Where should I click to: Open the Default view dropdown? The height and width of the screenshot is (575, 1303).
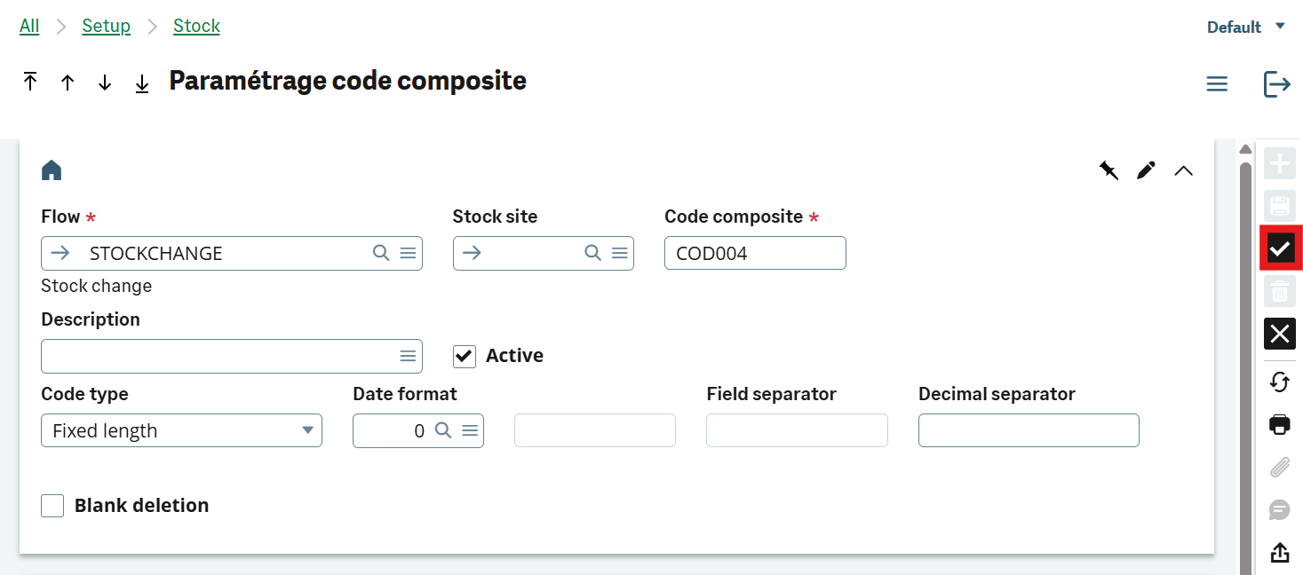1246,26
